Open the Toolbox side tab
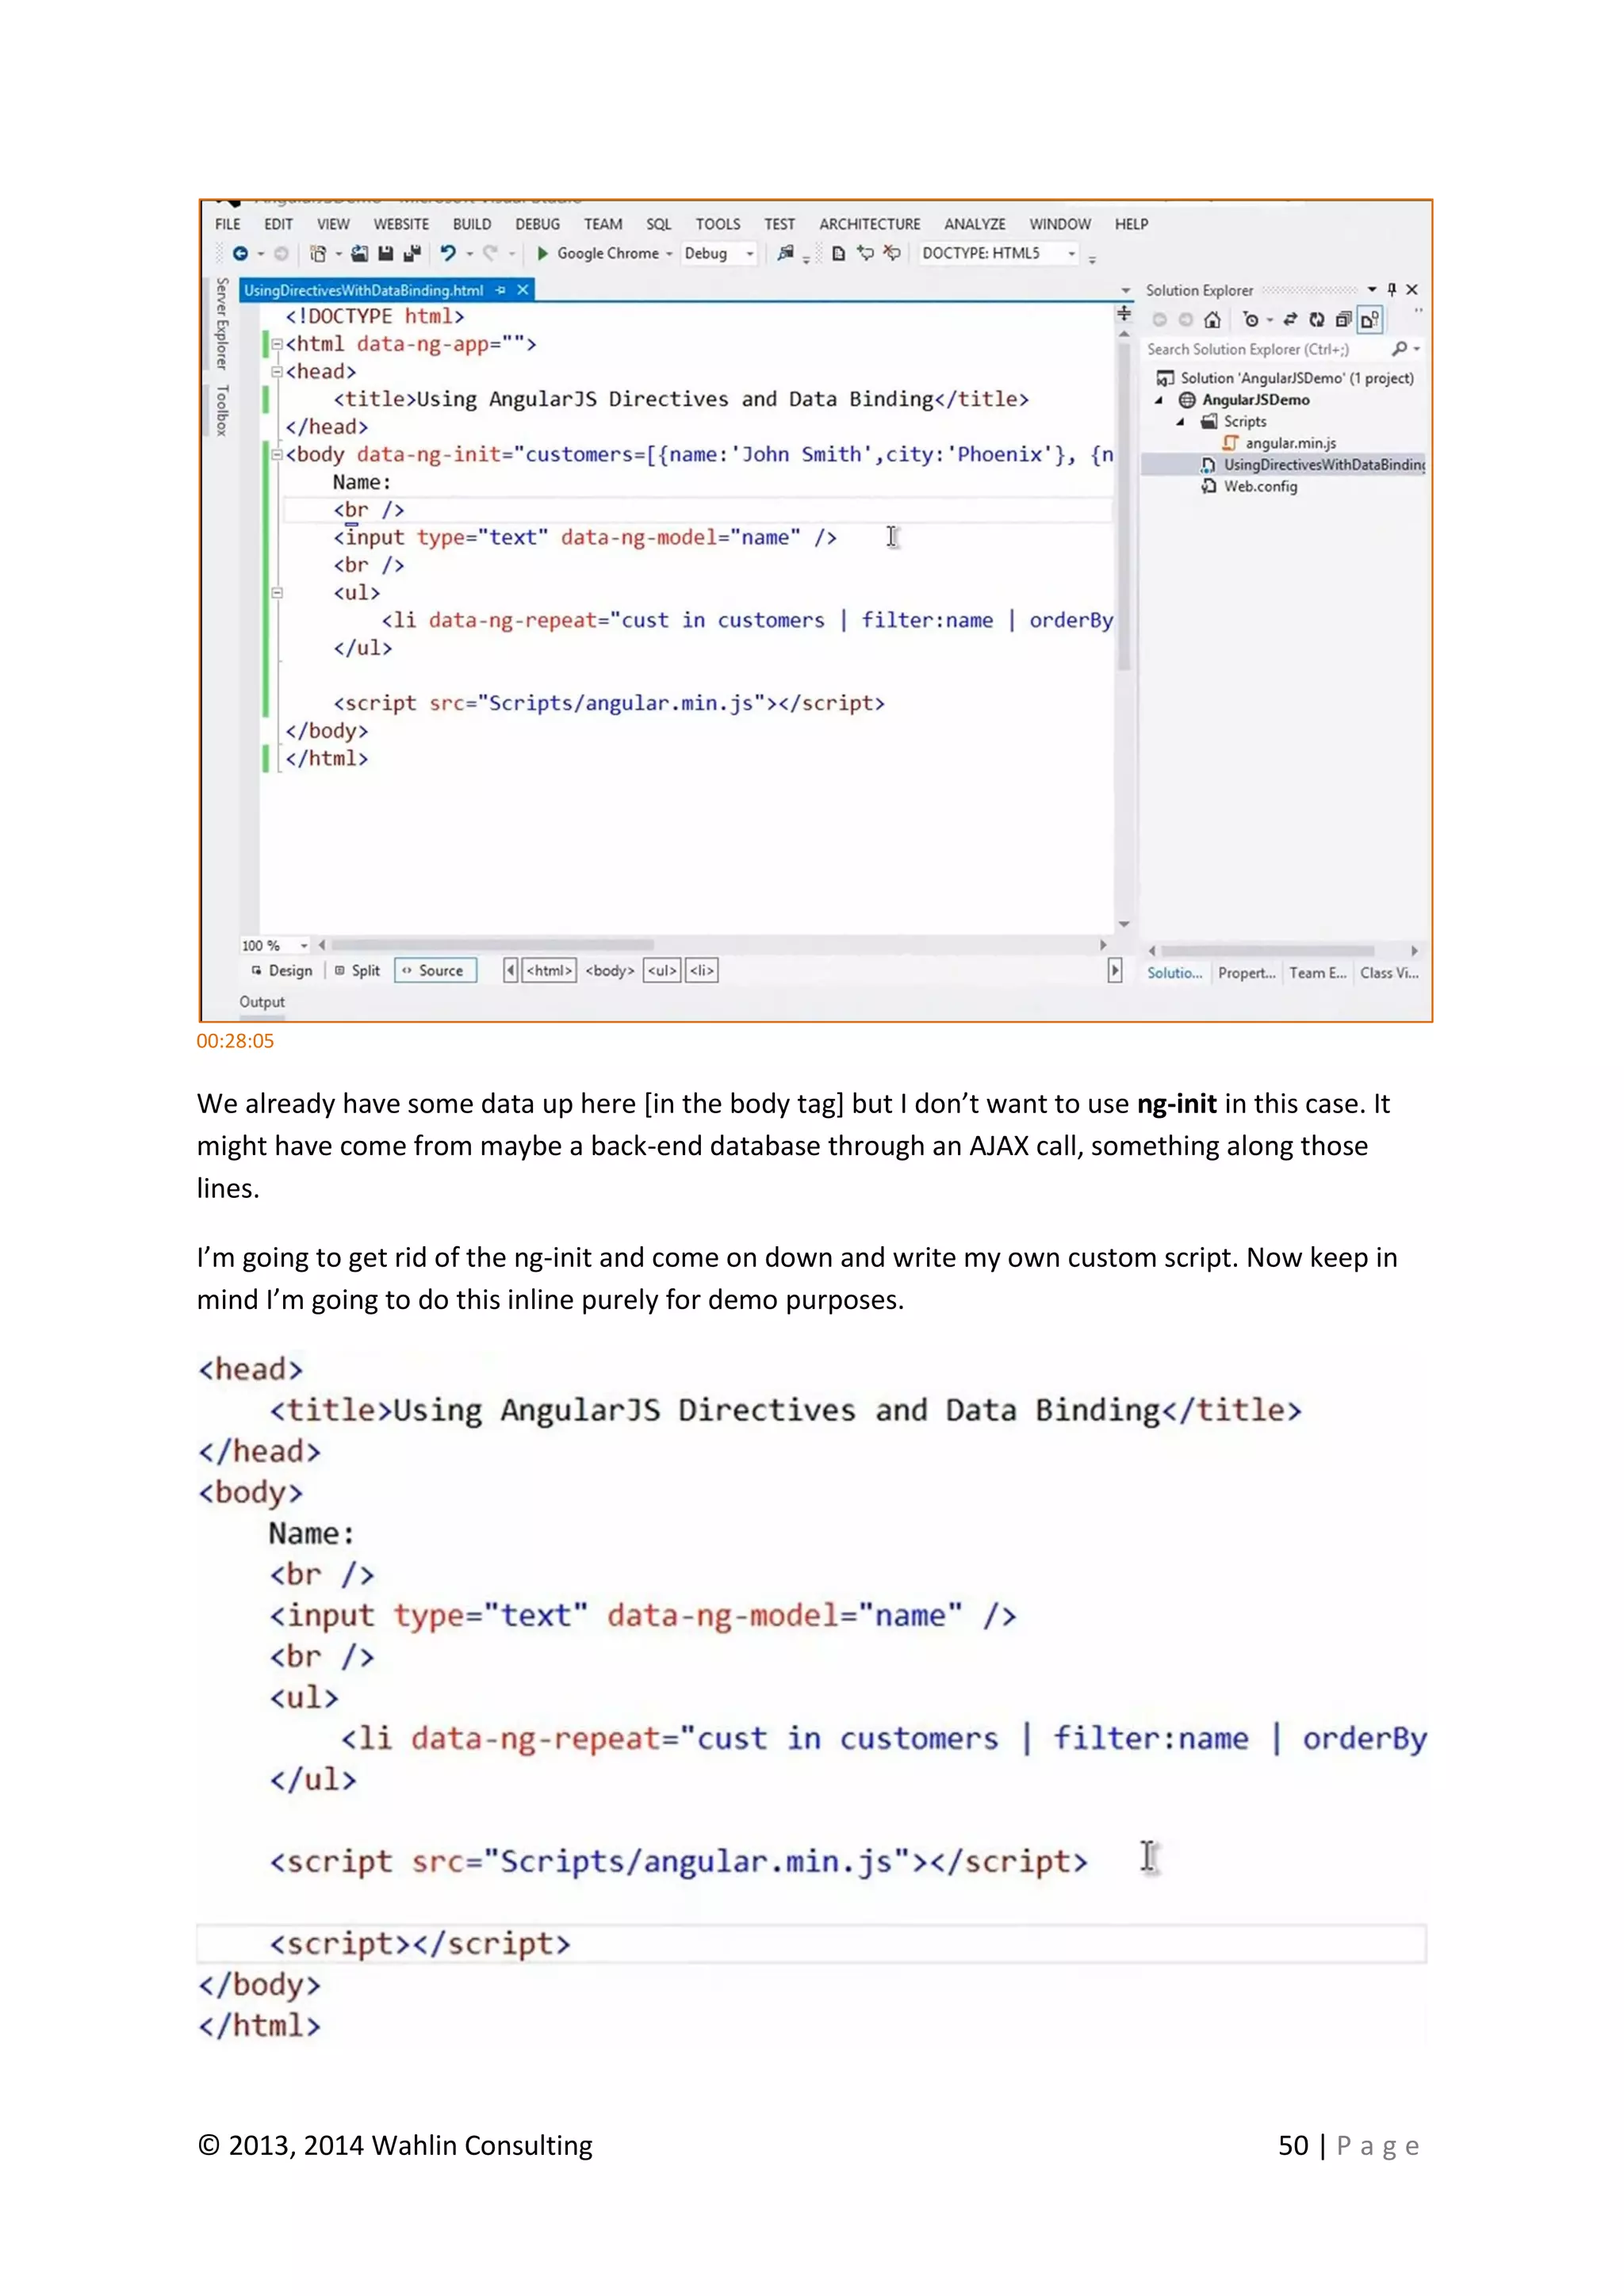The width and height of the screenshot is (1624, 2296). coord(222,410)
